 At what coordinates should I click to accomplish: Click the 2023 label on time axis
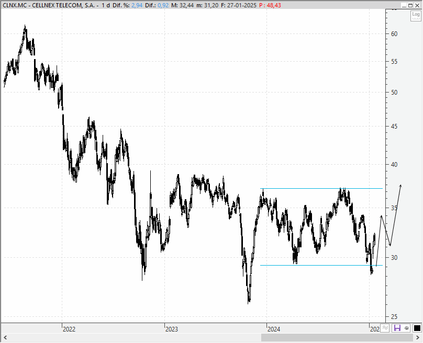pyautogui.click(x=172, y=329)
